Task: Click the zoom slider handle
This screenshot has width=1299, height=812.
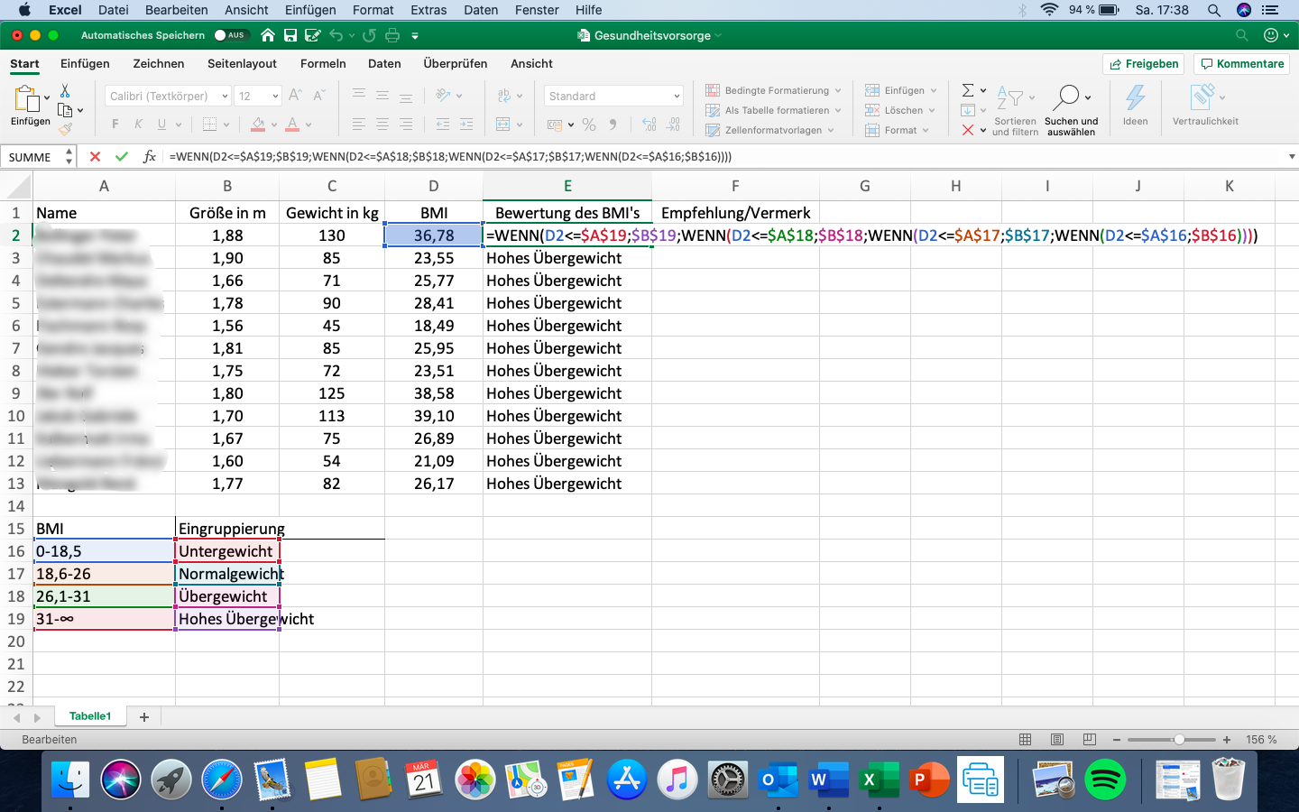Action: 1178,739
